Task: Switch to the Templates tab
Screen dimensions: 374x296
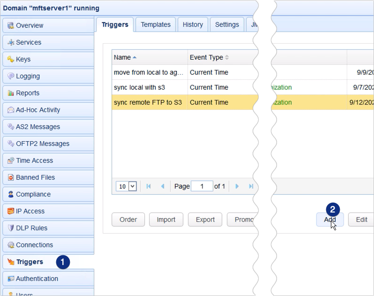Action: (156, 24)
